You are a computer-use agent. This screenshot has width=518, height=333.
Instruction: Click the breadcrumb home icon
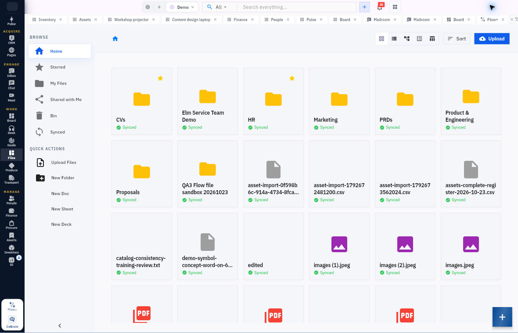point(115,39)
